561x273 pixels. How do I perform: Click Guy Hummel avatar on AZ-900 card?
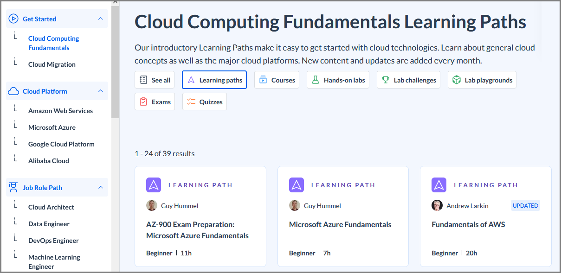[152, 205]
